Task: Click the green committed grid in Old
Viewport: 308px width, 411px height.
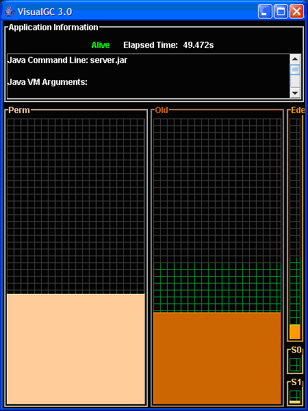Action: pos(217,288)
